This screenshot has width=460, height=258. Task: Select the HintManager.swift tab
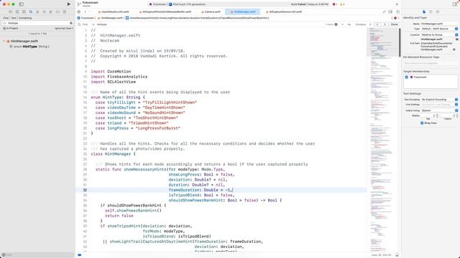(x=243, y=12)
